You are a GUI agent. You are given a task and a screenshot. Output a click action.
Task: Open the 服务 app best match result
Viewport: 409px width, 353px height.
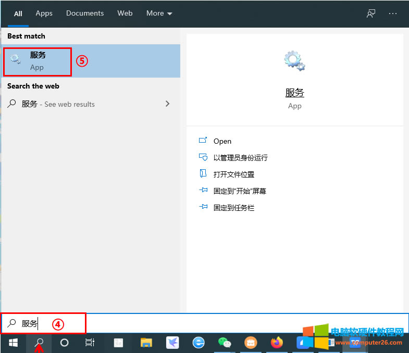point(38,61)
